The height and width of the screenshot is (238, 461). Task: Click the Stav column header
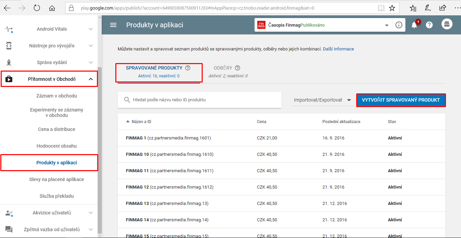392,122
